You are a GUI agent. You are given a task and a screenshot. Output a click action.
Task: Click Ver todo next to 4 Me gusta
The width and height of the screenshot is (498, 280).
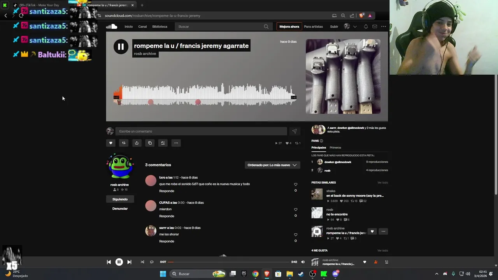pos(382,250)
